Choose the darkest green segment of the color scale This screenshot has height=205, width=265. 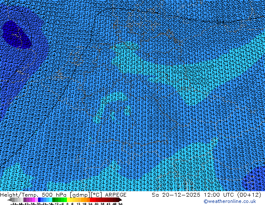tap(54, 200)
